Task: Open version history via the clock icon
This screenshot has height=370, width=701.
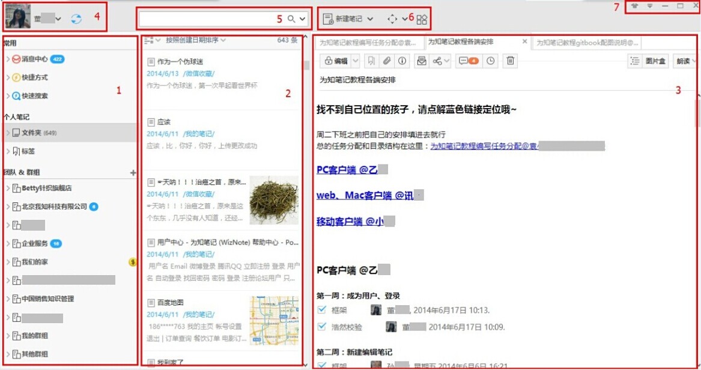Action: [490, 61]
